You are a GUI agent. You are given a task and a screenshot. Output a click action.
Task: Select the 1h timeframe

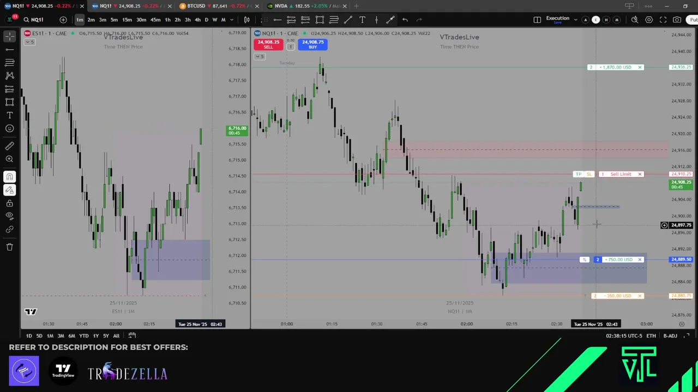(167, 20)
